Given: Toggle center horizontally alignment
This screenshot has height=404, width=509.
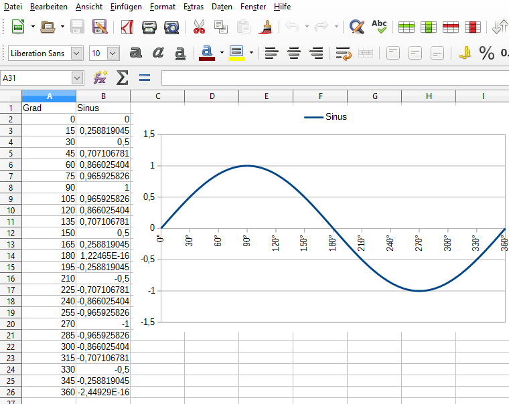Looking at the screenshot, I should click(294, 53).
